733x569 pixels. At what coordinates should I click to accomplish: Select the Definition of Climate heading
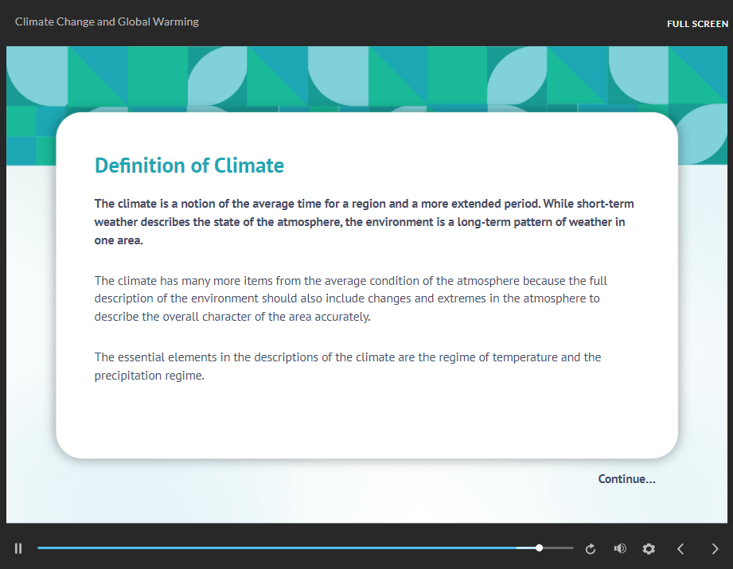189,166
